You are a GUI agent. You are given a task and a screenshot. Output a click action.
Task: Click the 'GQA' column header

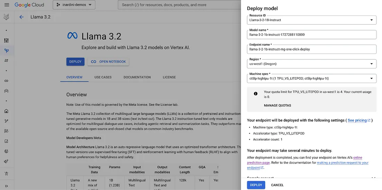202,167
